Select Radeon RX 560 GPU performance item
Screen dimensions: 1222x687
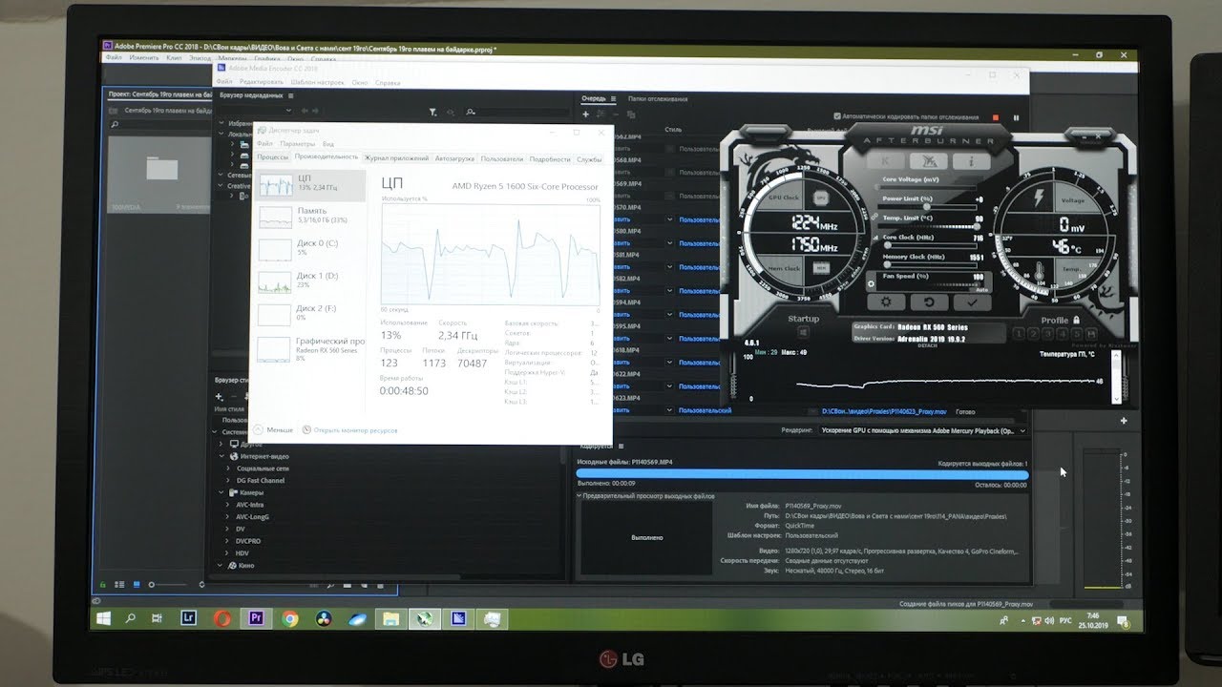tap(310, 348)
